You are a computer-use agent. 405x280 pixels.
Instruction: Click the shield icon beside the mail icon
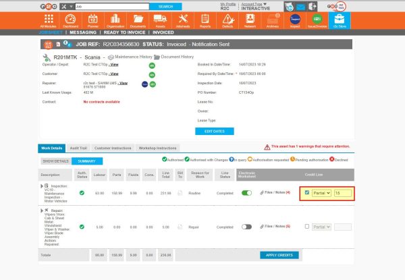(x=290, y=7)
